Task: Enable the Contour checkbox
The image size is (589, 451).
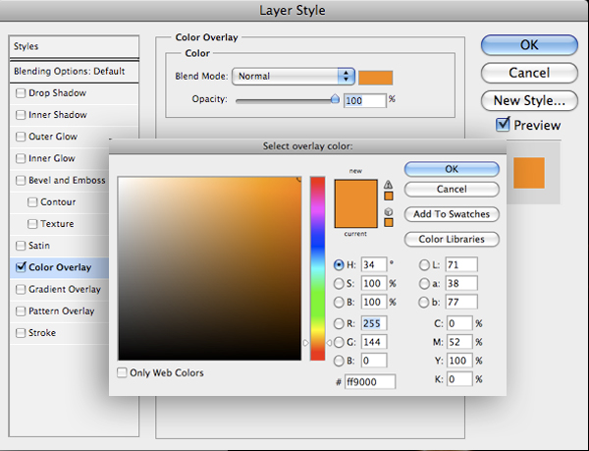Action: click(32, 201)
